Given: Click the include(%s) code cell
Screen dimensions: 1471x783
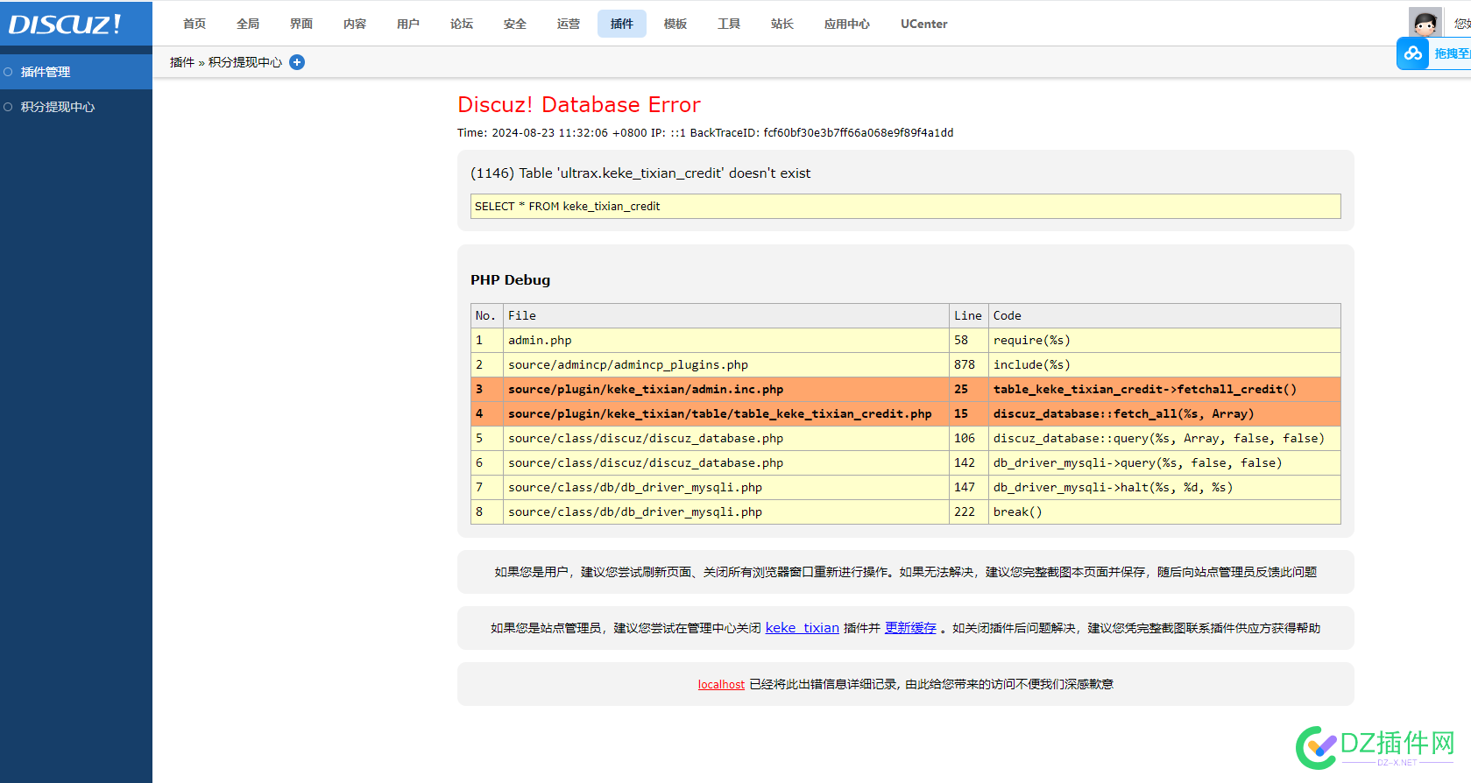Looking at the screenshot, I should click(1164, 364).
